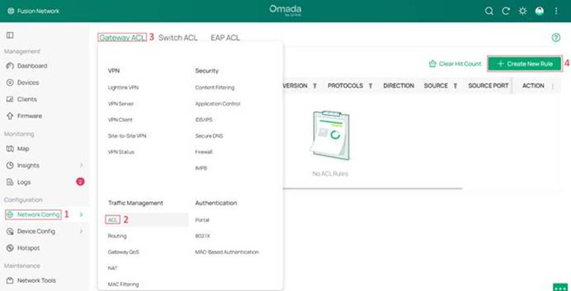Select ACL under Traffic Management
Screen dimensions: 571x291
click(x=113, y=220)
